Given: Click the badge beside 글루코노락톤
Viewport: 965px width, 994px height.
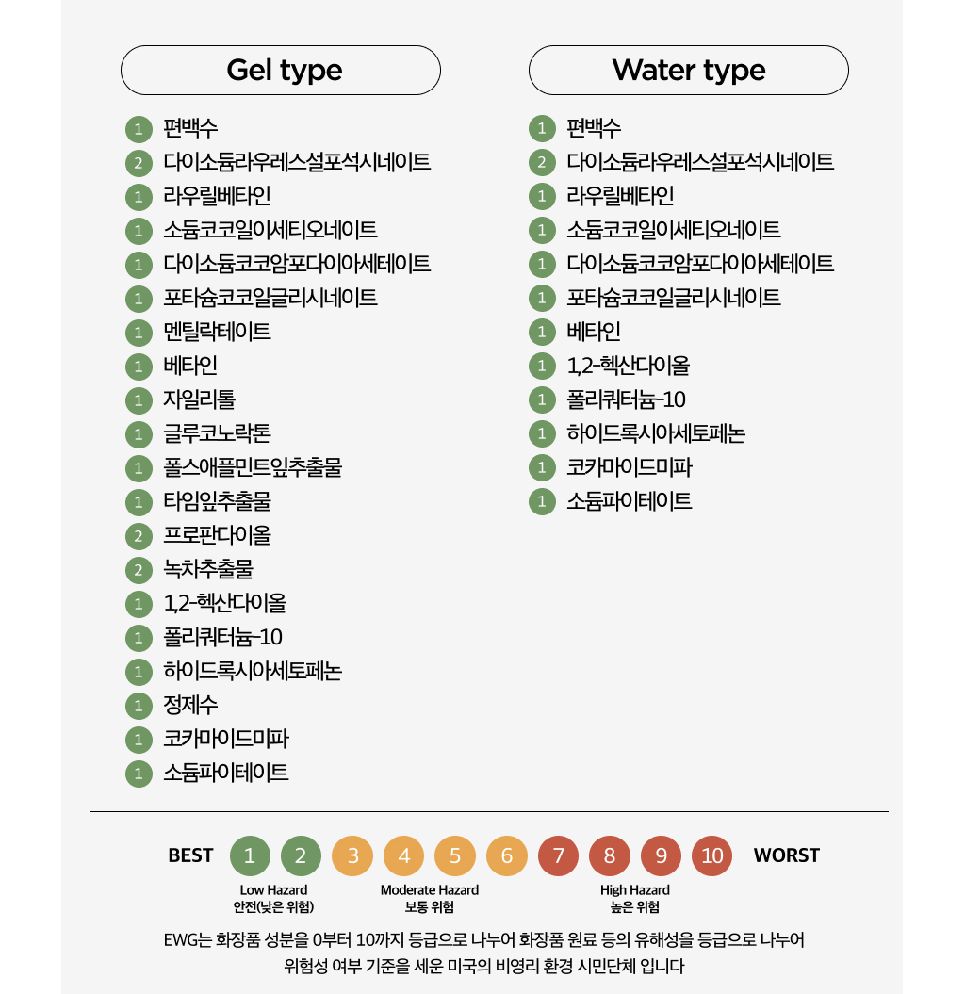Looking at the screenshot, I should [139, 434].
